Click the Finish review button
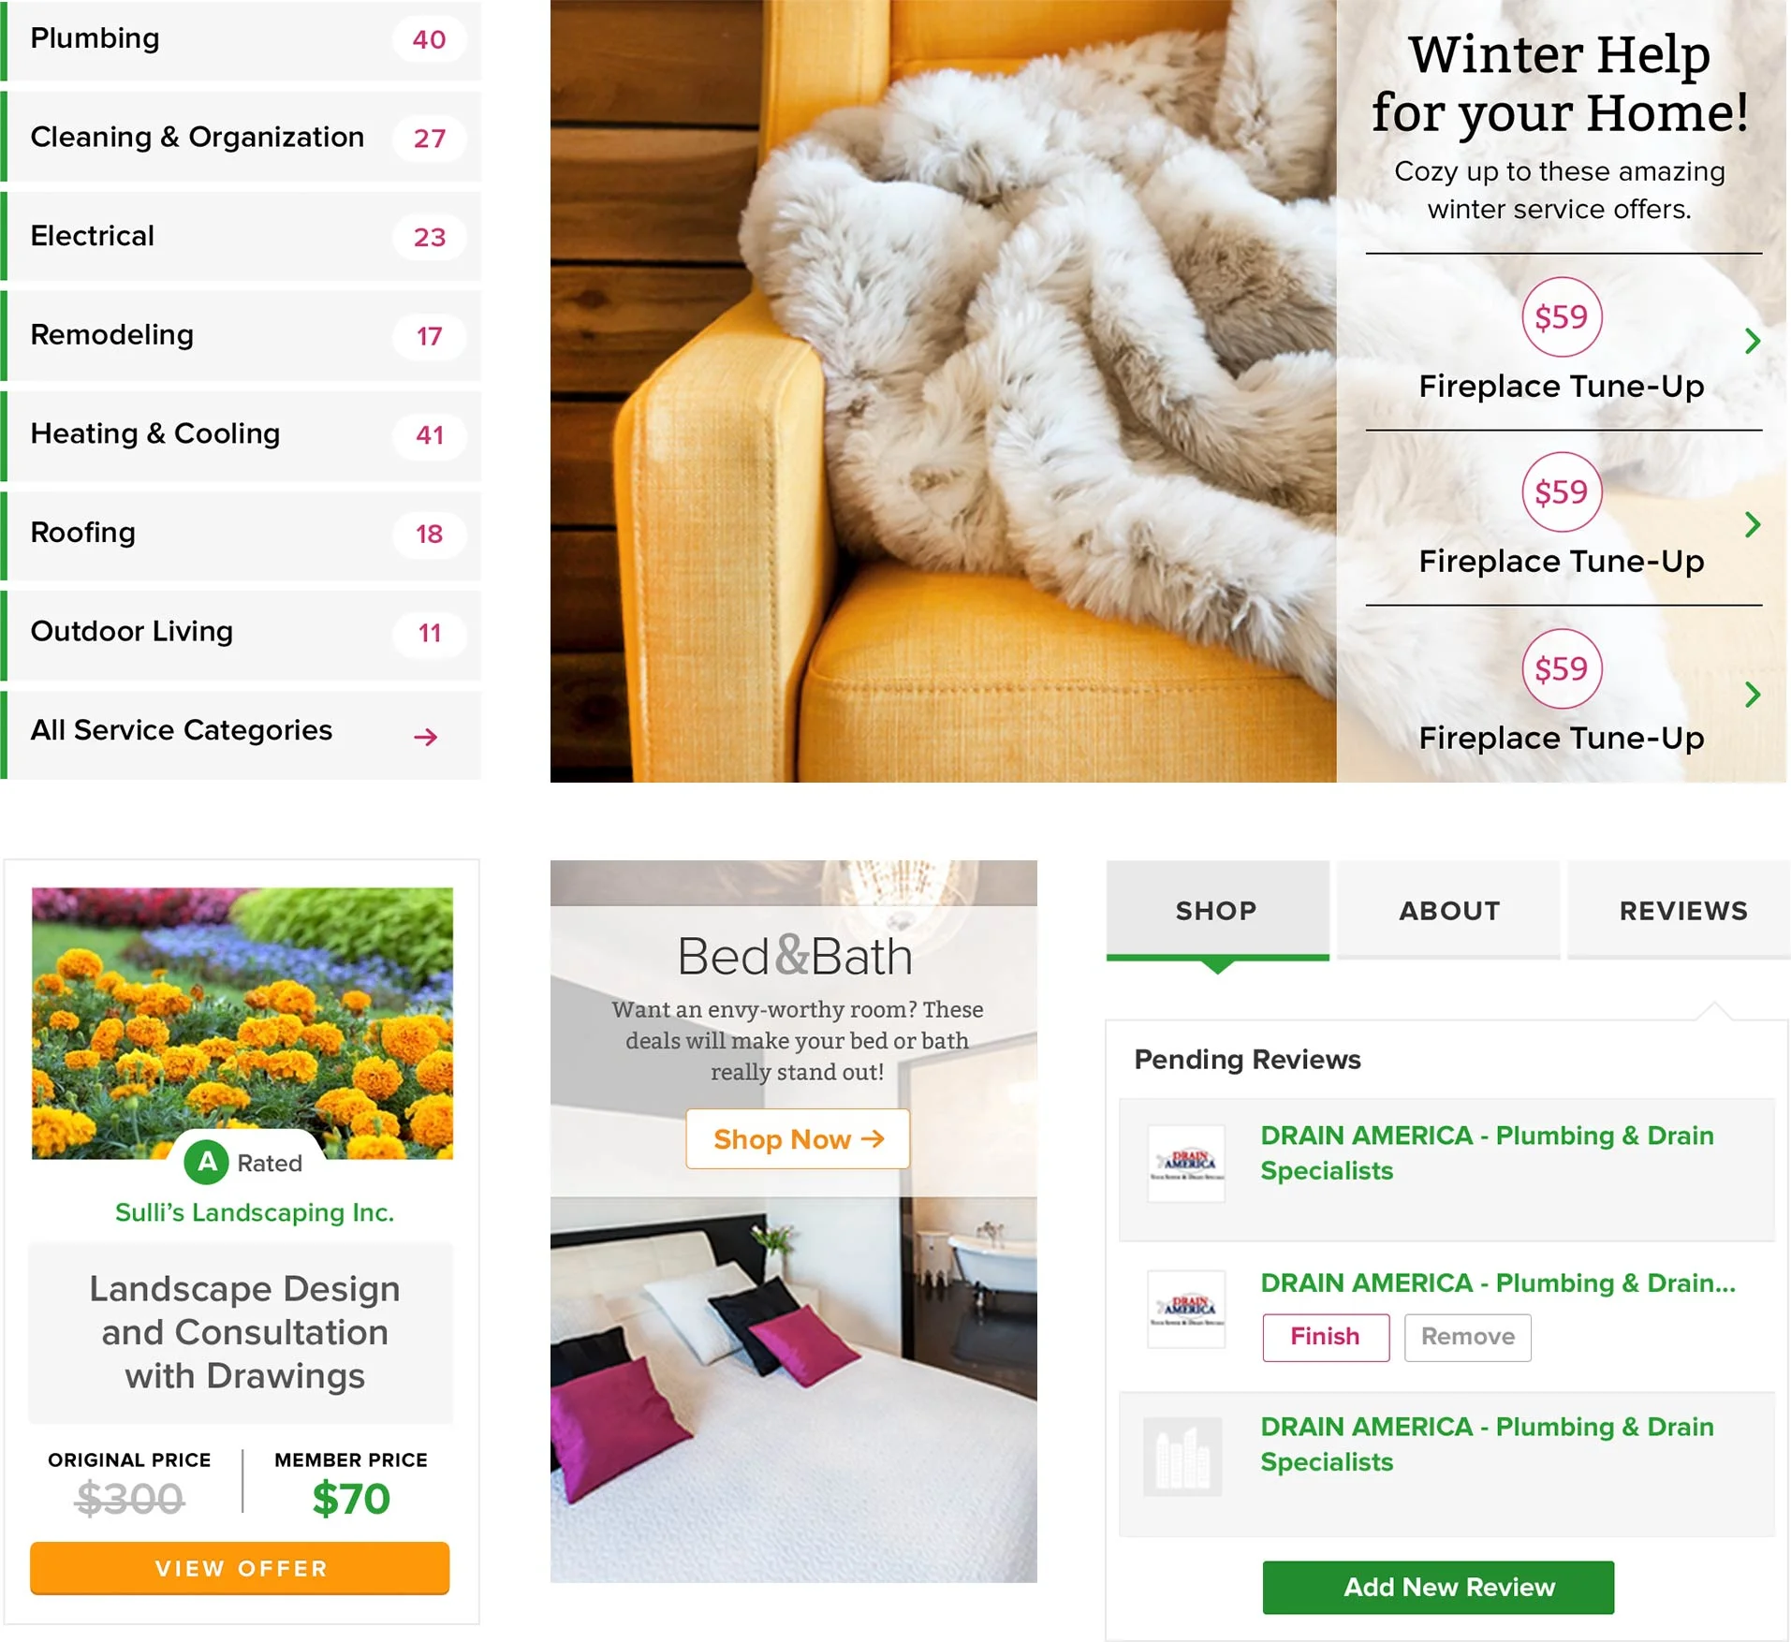The width and height of the screenshot is (1791, 1642). 1325,1337
